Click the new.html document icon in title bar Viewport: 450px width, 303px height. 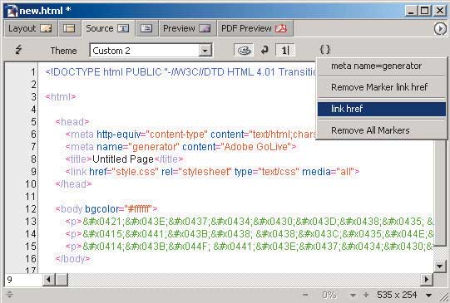[12, 11]
